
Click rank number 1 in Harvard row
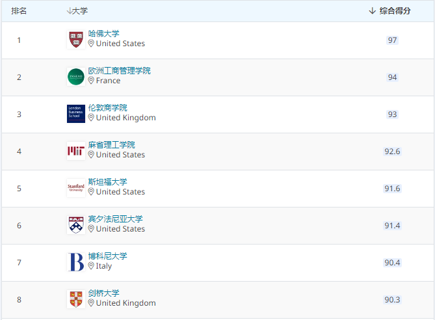tap(19, 40)
